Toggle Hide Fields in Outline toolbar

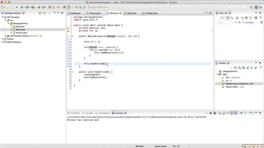click(243, 68)
